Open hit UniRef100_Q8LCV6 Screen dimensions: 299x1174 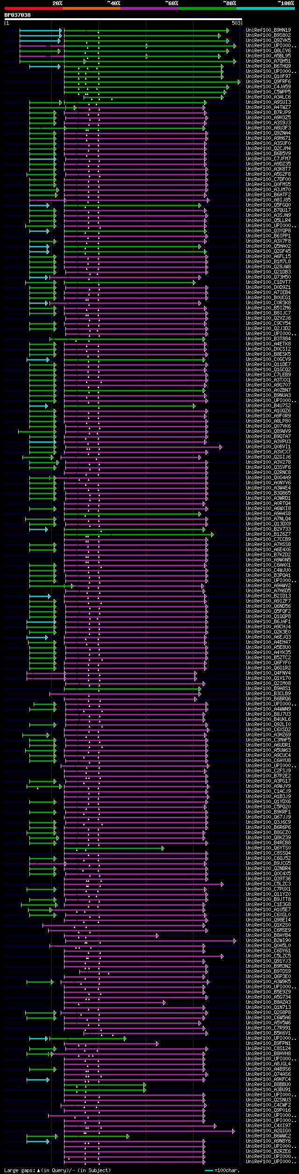coord(268,50)
